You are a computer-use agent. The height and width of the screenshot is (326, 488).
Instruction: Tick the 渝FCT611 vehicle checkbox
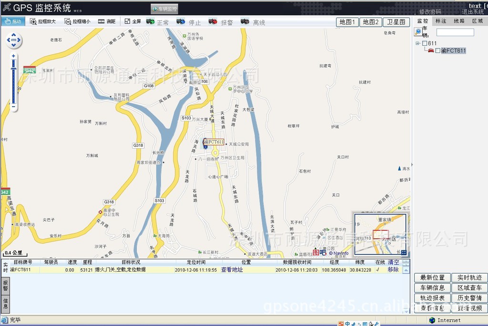[x=438, y=51]
